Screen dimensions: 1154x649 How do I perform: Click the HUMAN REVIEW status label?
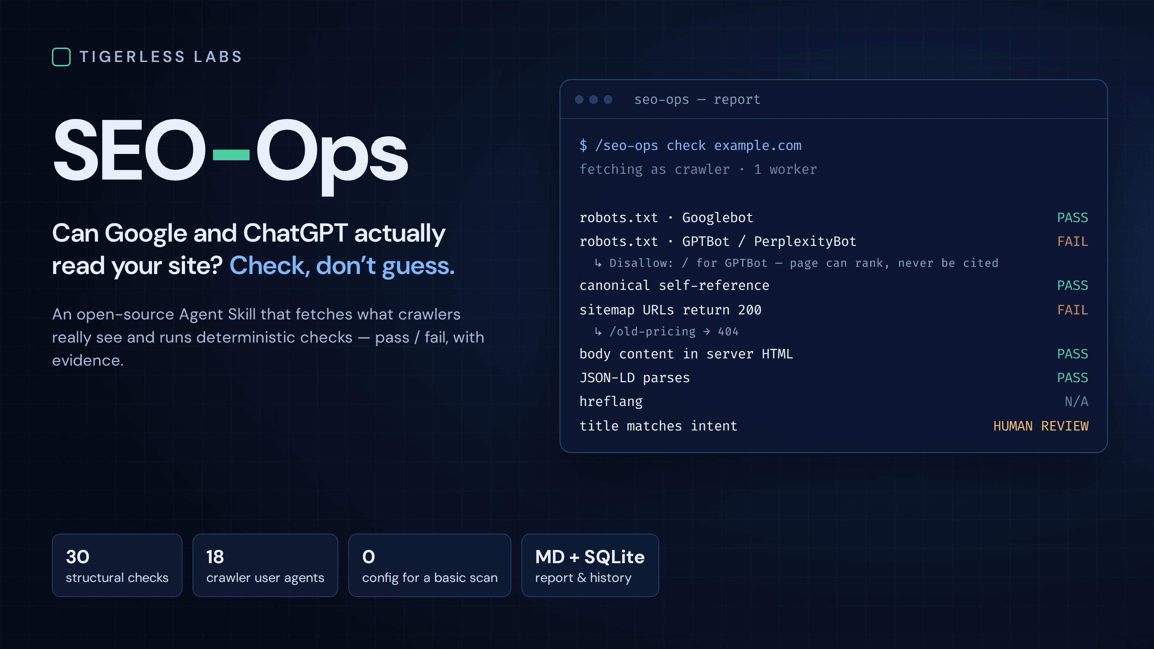coord(1041,426)
